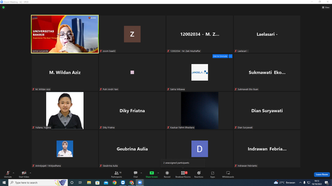Click the D avatar participant tile
332x186 pixels.
point(200,149)
